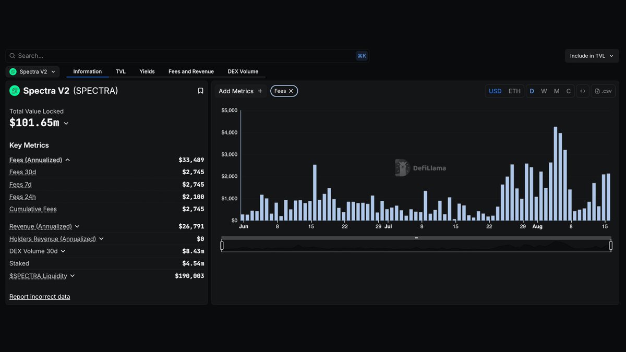Select daily (D) chart grouping
This screenshot has width=626, height=352.
532,91
